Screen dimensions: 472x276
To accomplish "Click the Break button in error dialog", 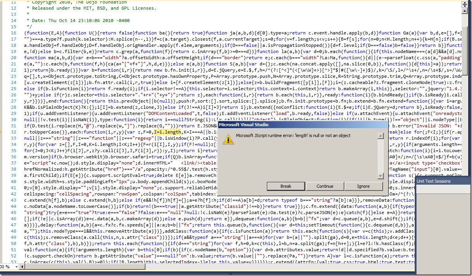I will [x=286, y=186].
